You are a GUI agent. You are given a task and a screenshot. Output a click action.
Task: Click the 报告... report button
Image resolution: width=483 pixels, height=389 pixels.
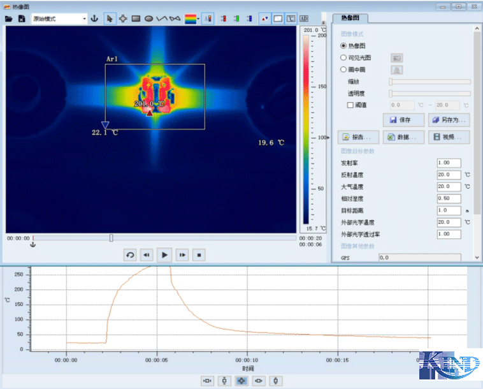[359, 137]
